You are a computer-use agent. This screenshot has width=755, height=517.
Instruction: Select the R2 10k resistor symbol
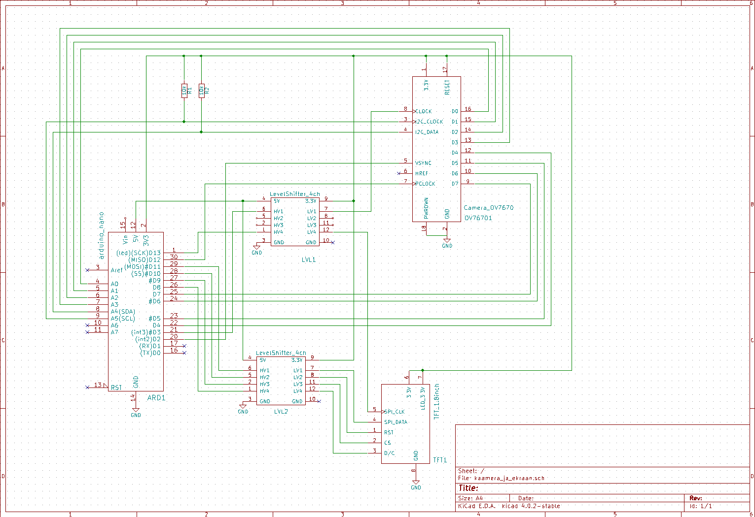[x=201, y=91]
